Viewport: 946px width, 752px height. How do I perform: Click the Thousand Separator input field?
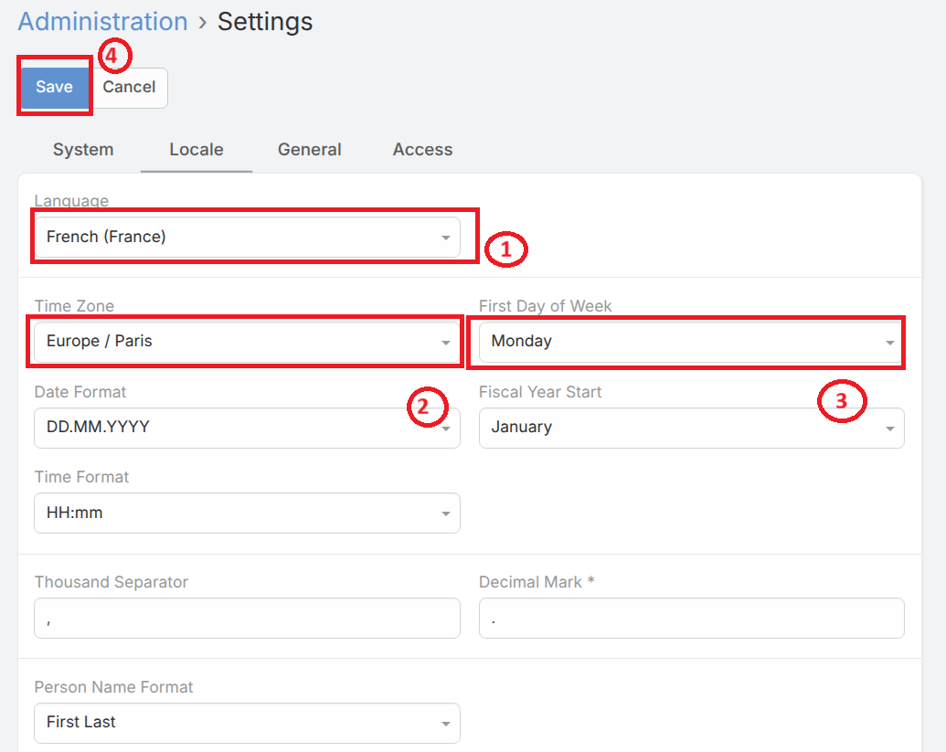coord(247,619)
